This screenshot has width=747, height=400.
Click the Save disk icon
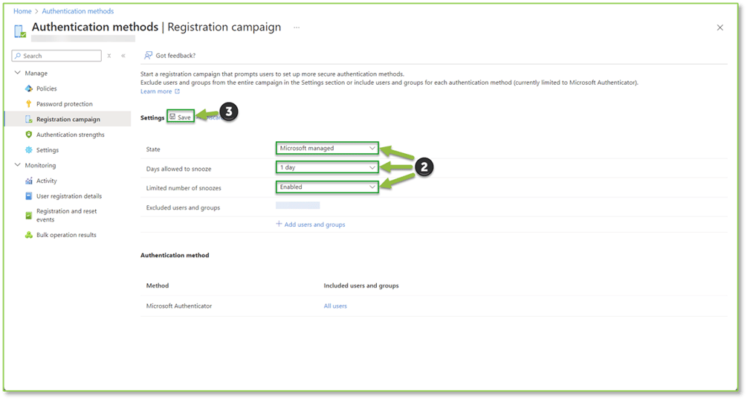coord(172,117)
